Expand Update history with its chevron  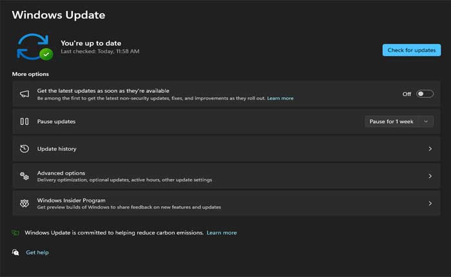pos(430,149)
